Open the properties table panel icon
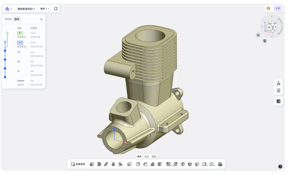Image resolution: width=288 pixels, height=175 pixels. click(x=278, y=101)
